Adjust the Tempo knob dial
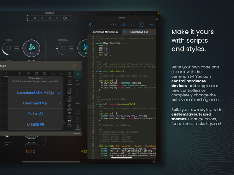This screenshot has height=175, width=234. [7, 48]
